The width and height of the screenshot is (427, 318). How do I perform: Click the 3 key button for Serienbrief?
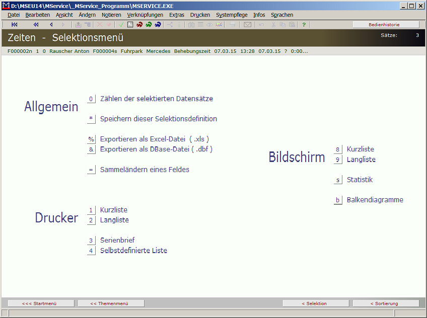coord(91,241)
